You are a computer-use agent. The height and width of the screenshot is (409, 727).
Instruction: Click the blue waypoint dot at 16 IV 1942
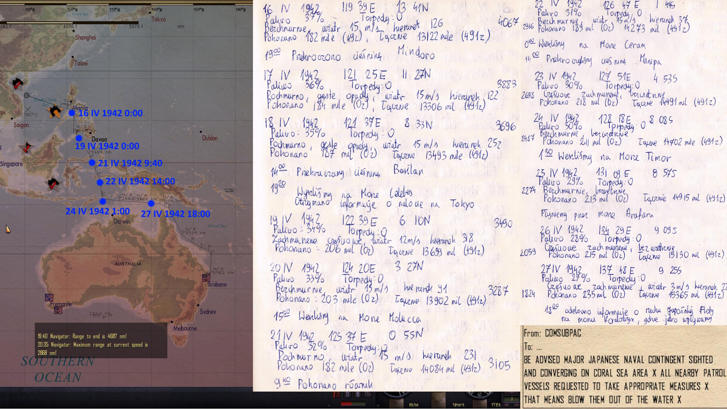[72, 113]
